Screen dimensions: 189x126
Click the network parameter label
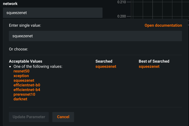pyautogui.click(x=10, y=4)
